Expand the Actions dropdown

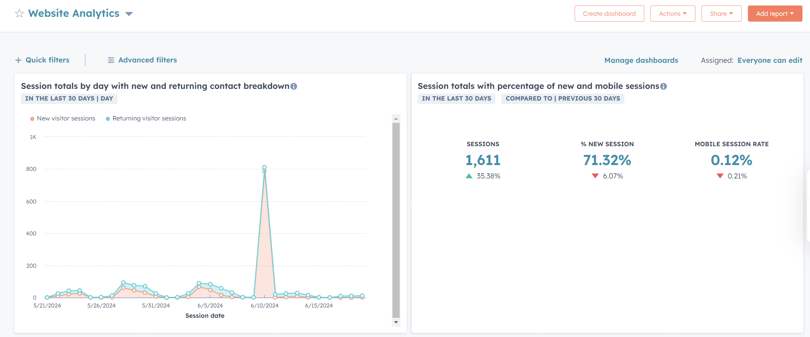(673, 14)
